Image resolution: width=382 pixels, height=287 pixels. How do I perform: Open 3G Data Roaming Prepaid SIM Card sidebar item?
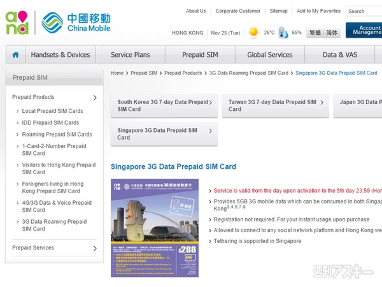tap(54, 225)
